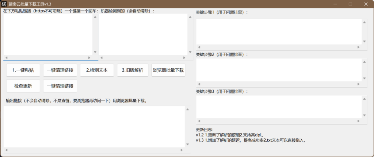Click down arrow of 关键步骤3 box scrollbar

[364, 115]
